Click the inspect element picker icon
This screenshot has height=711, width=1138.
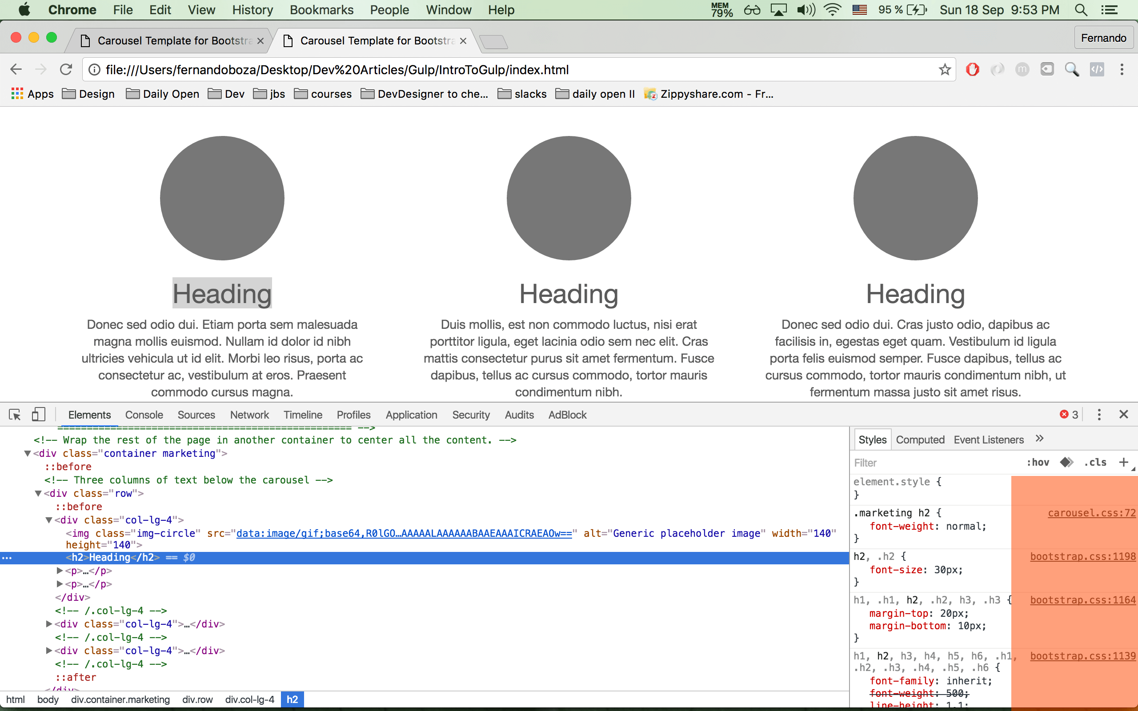[15, 415]
